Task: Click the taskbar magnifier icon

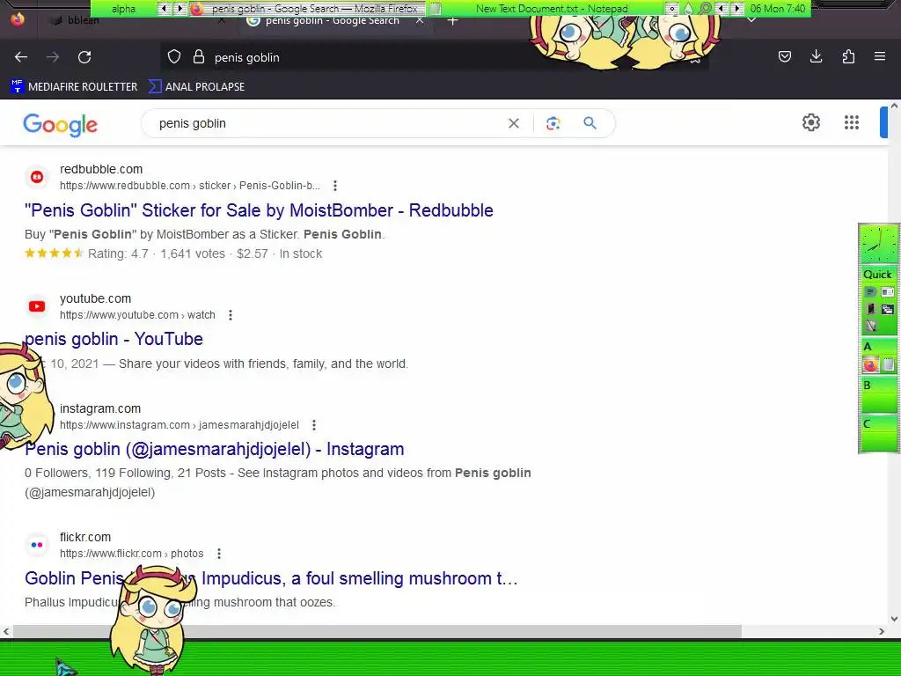Action: tap(705, 8)
